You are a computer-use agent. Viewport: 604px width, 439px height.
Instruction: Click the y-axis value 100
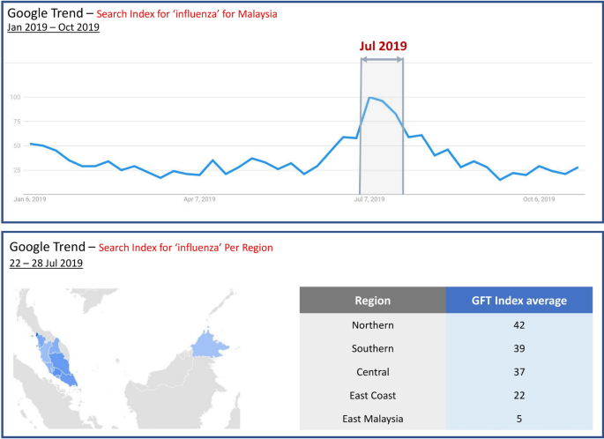tap(15, 97)
